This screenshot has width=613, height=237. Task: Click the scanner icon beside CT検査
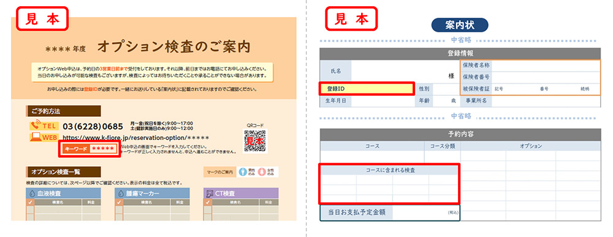click(x=210, y=194)
